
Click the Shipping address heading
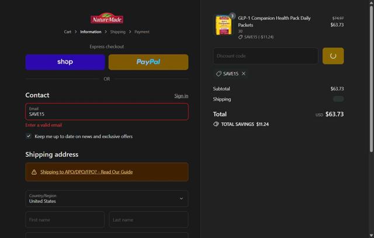(52, 154)
